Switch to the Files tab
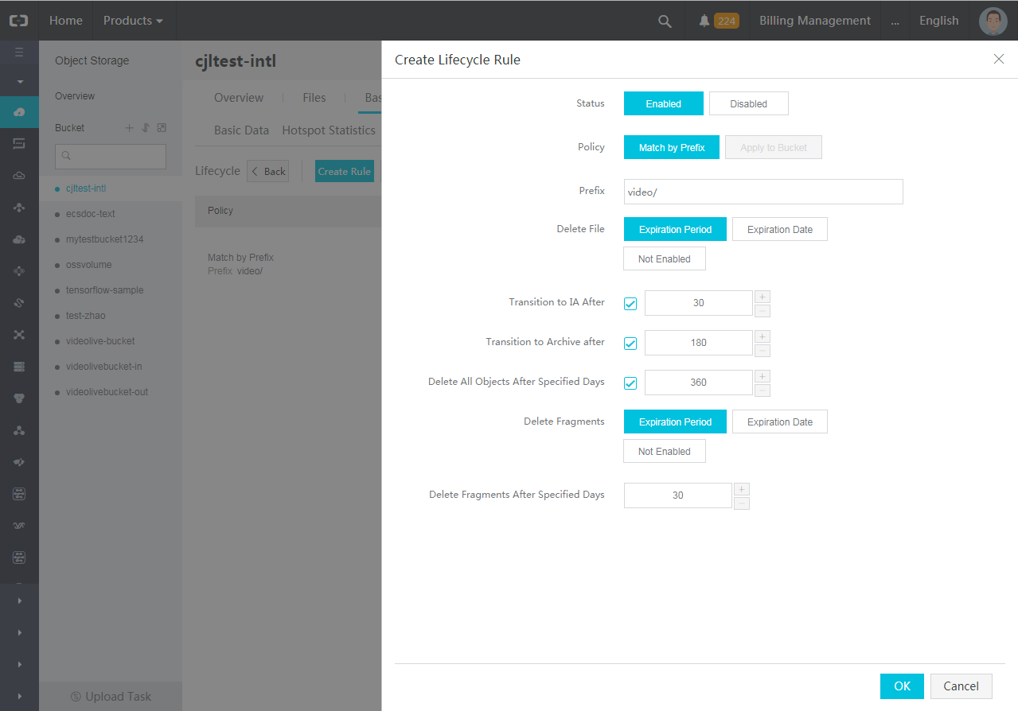The height and width of the screenshot is (711, 1018). coord(314,98)
